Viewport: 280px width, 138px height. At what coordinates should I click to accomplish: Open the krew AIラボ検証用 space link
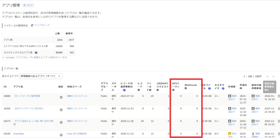click(x=77, y=134)
